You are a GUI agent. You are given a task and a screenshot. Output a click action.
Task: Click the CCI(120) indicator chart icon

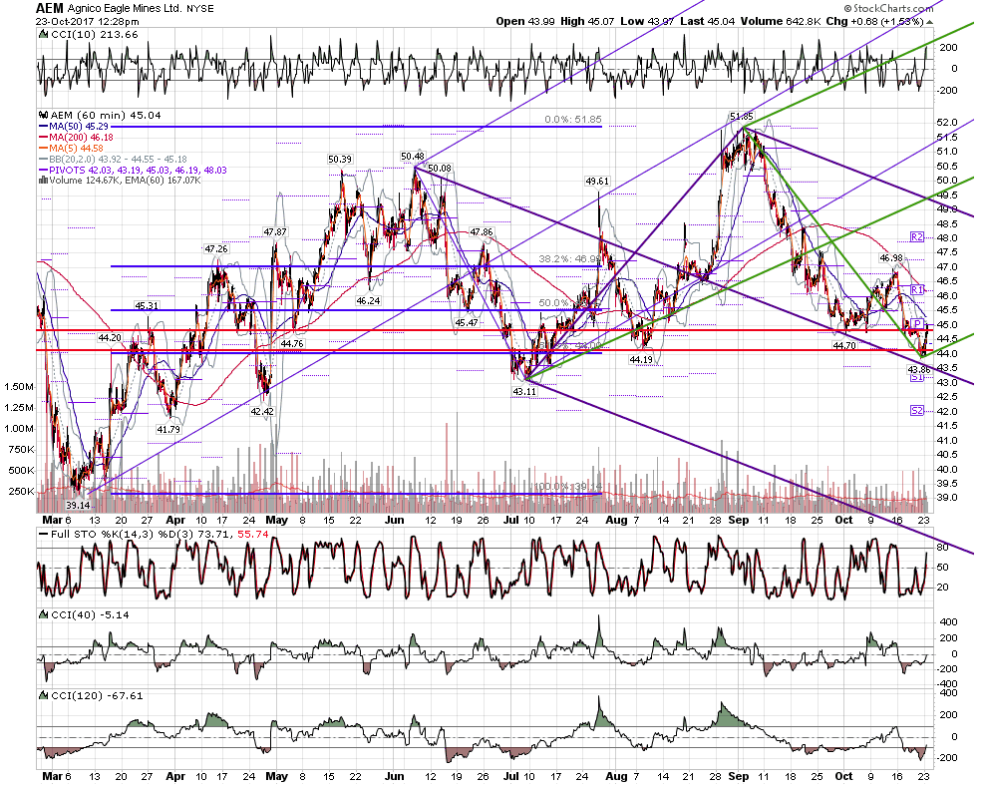coord(43,695)
